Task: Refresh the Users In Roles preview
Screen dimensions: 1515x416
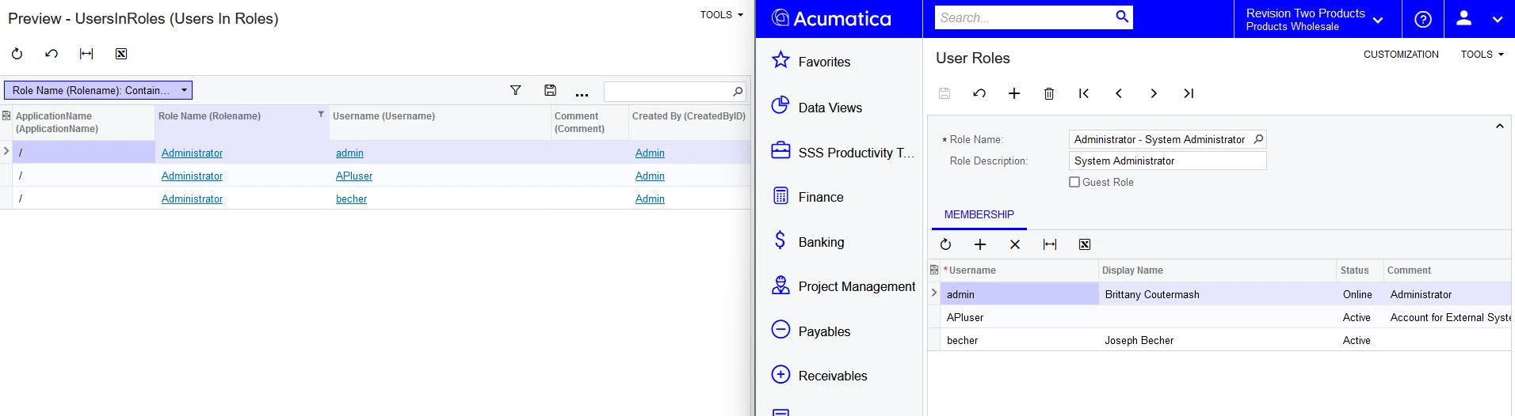Action: (x=17, y=54)
